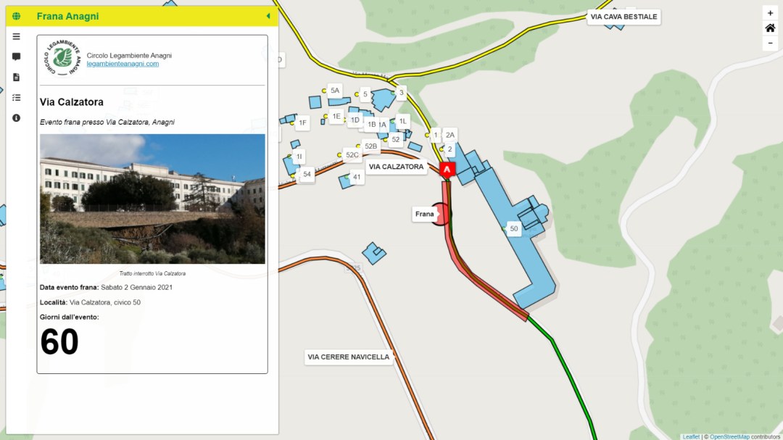Click the Leaflet attribution link
783x440 pixels.
[691, 436]
